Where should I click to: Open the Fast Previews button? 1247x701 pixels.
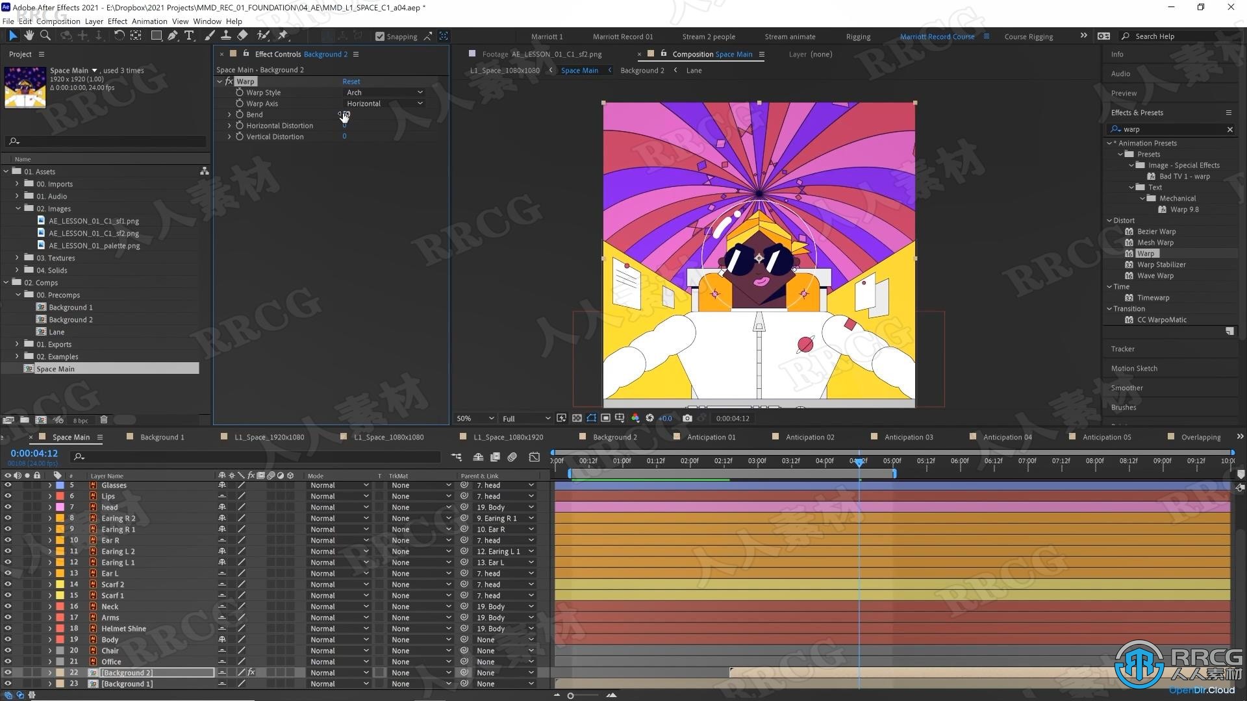click(x=561, y=418)
